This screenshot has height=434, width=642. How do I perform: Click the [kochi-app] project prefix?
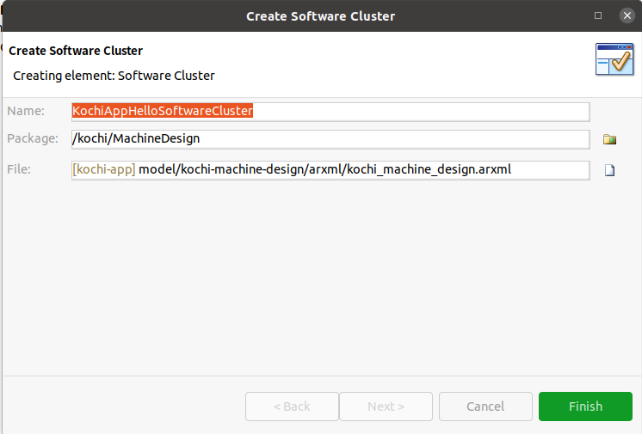[x=104, y=169]
